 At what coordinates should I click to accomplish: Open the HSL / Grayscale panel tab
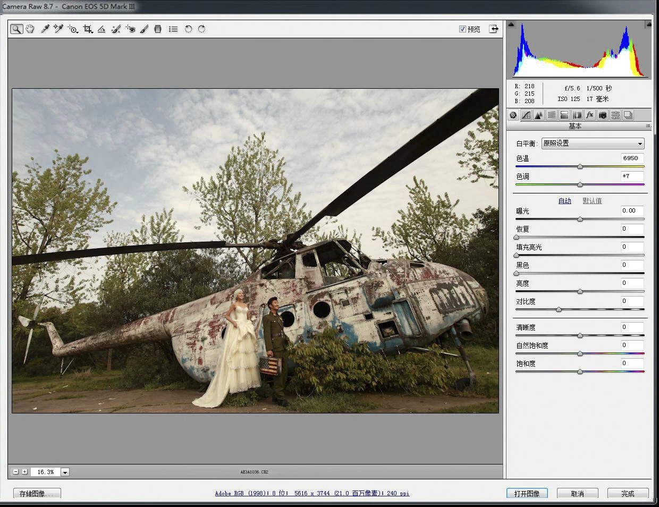click(552, 115)
